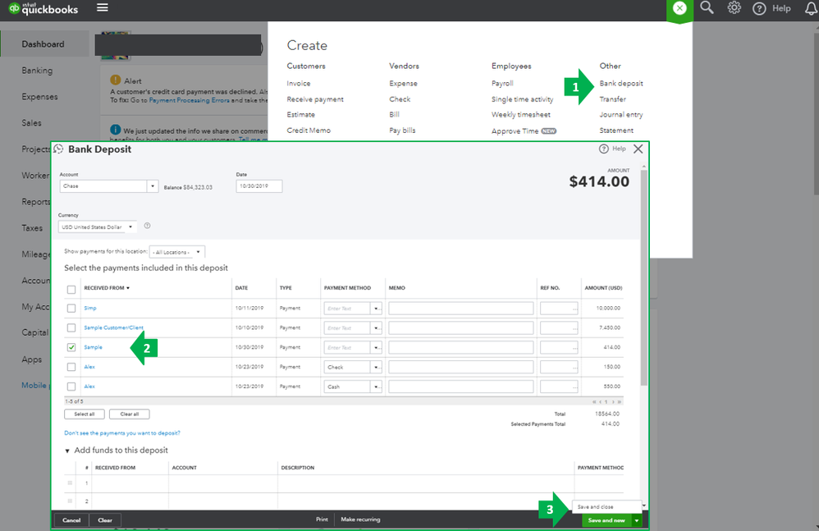The image size is (819, 531).
Task: Open the settings gear icon
Action: pyautogui.click(x=734, y=8)
